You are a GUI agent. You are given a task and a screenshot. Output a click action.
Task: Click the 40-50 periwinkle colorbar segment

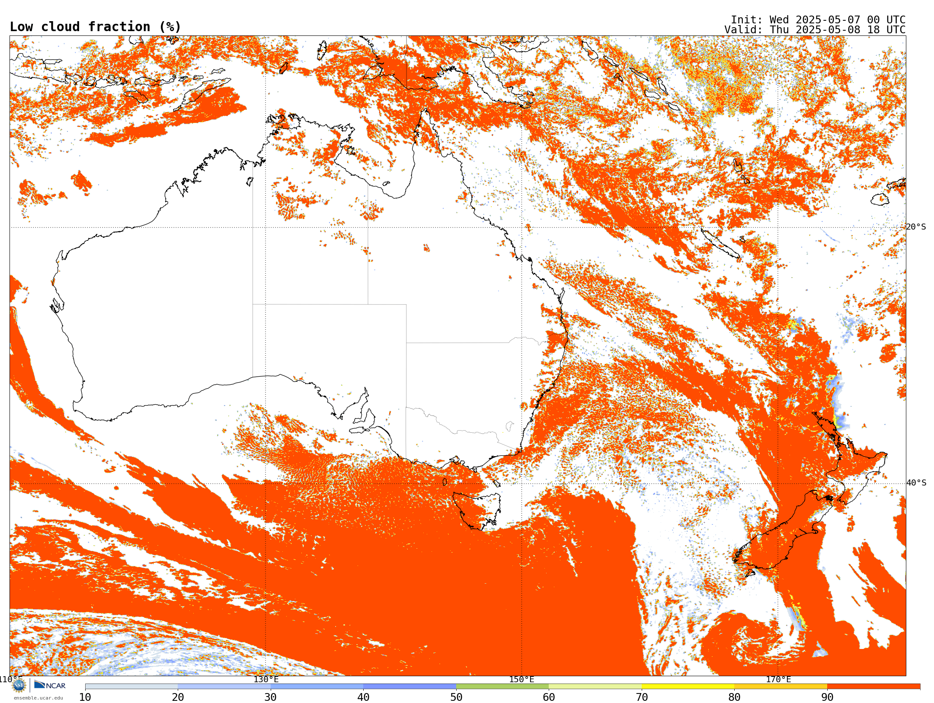coord(409,687)
